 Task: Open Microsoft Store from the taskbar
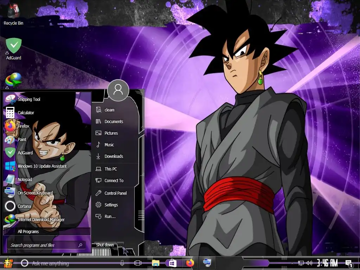(x=173, y=263)
